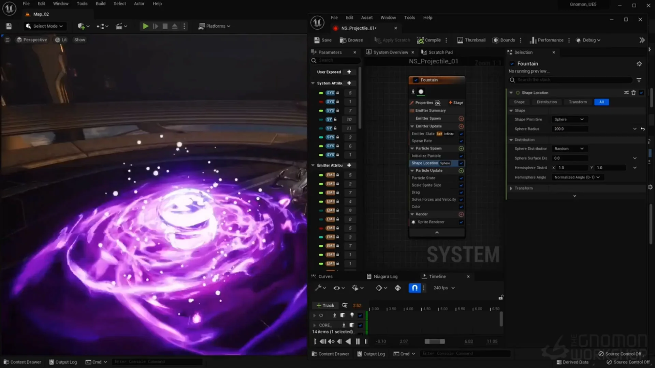Screen dimensions: 655x368
Task: Add a new renderer in Render group
Action: [461, 214]
